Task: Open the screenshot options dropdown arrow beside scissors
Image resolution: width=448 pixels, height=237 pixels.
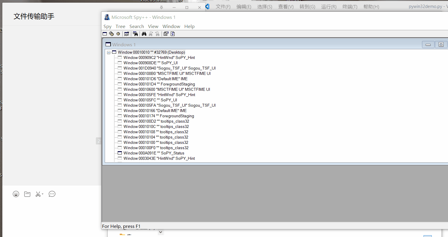Action: point(42,194)
